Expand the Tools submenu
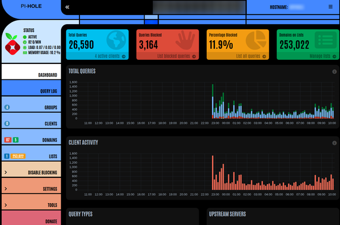 [31, 202]
